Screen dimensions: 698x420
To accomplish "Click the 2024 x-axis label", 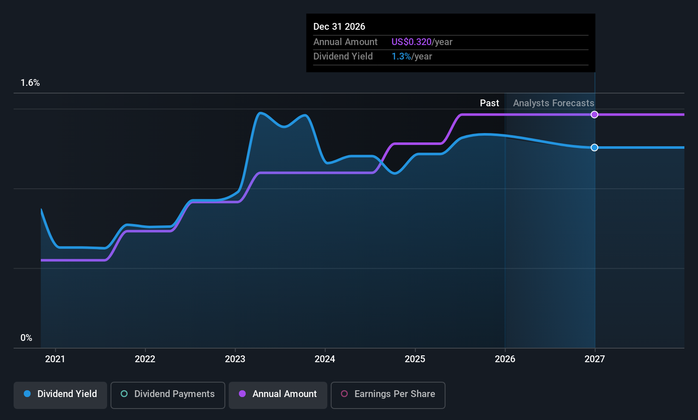I will [x=325, y=359].
